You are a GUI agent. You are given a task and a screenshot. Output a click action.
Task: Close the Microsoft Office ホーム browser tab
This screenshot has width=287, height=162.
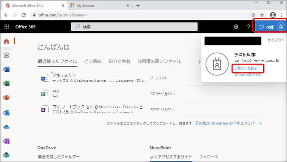pyautogui.click(x=63, y=6)
